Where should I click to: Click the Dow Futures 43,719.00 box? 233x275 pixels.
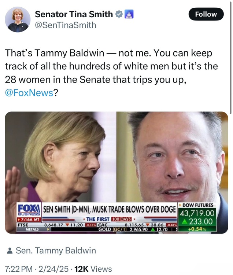coord(196,213)
